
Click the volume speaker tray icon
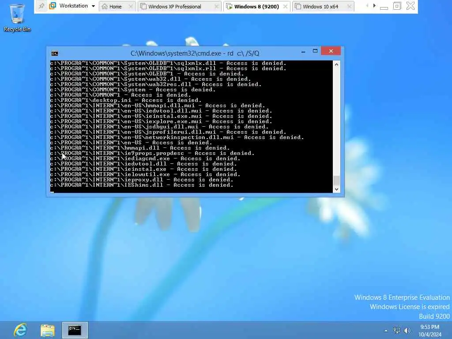click(407, 331)
